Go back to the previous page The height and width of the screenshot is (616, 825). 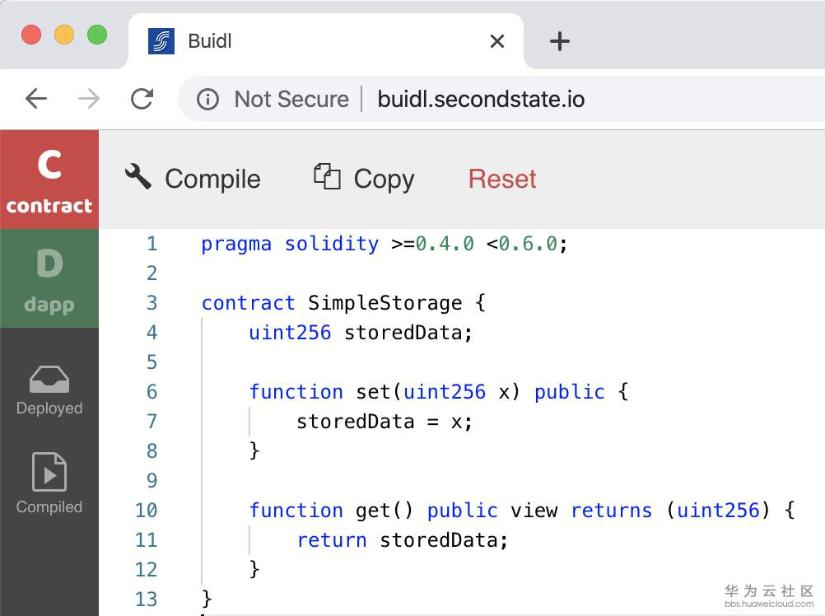coord(36,100)
